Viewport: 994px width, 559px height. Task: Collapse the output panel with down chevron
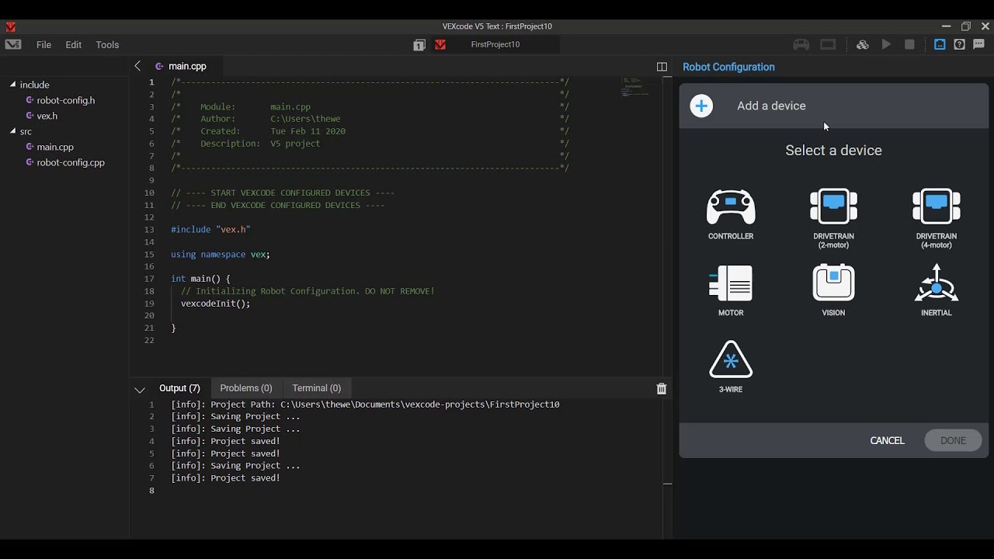(x=140, y=390)
